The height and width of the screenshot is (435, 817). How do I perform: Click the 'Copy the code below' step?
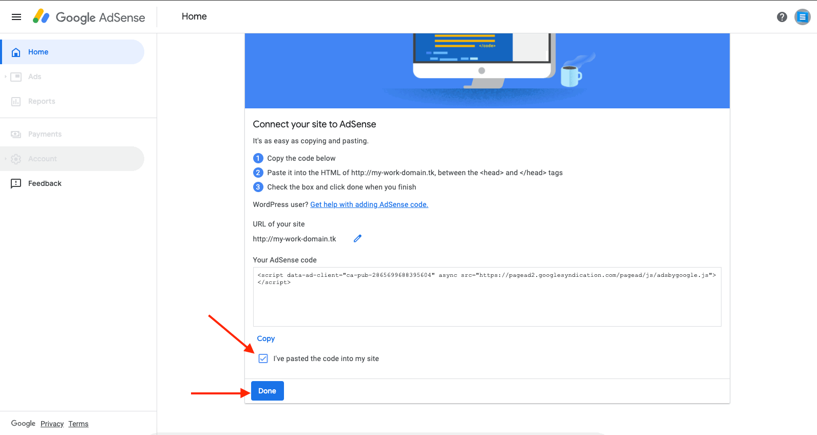click(x=301, y=158)
